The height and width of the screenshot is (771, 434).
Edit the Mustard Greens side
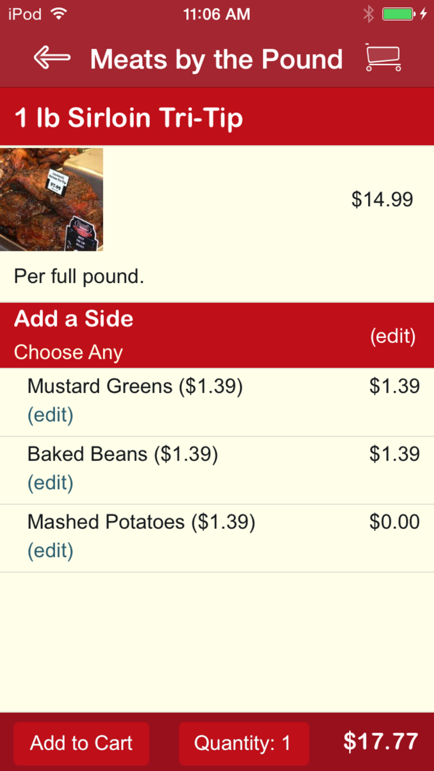[50, 415]
